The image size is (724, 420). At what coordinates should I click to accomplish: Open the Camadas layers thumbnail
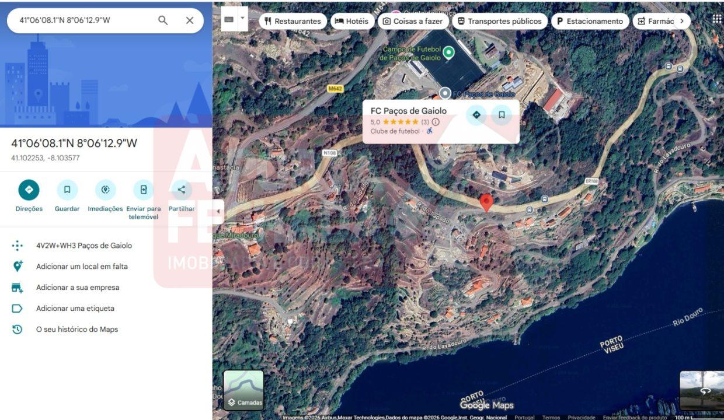[x=243, y=390]
